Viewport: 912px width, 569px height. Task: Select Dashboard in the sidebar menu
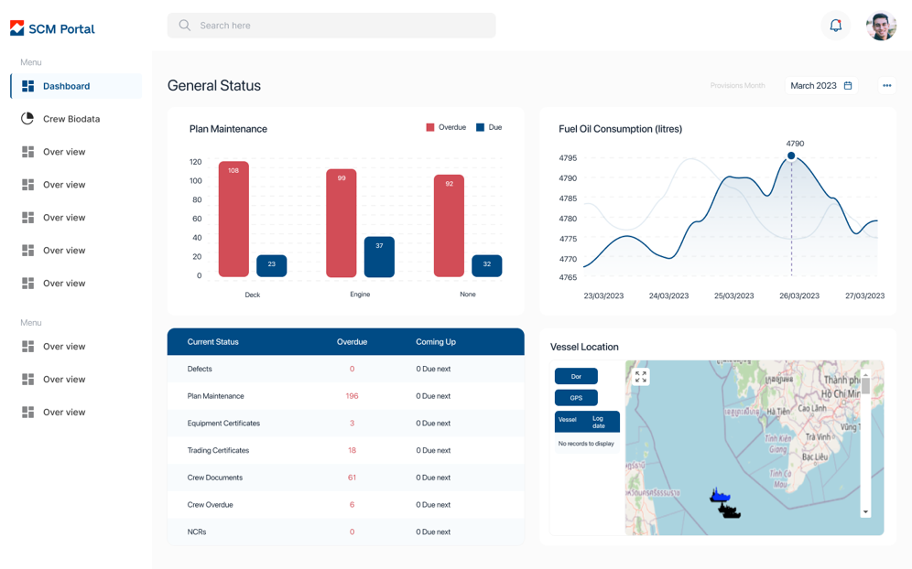tap(66, 86)
